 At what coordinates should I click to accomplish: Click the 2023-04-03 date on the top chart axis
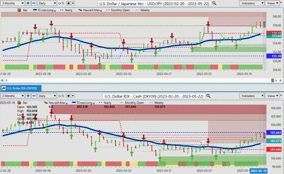point(123,74)
